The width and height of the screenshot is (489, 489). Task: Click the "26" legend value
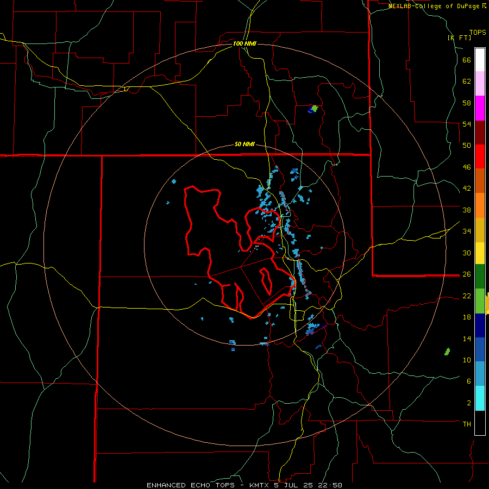coord(467,274)
